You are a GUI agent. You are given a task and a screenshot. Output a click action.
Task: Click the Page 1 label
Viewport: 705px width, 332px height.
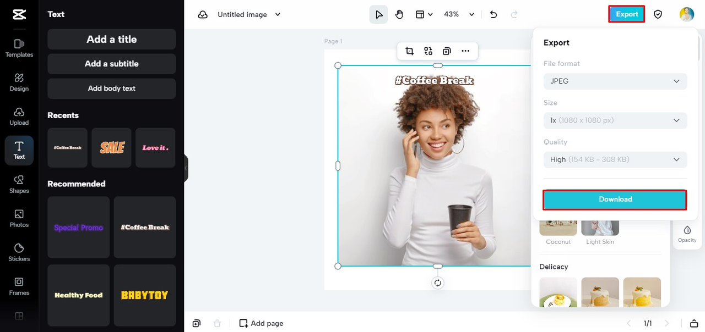(x=333, y=41)
